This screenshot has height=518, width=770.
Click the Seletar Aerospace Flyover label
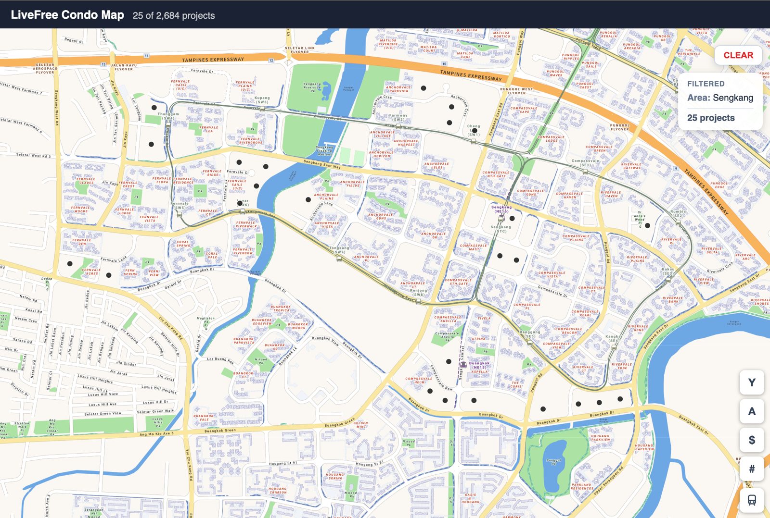[45, 68]
